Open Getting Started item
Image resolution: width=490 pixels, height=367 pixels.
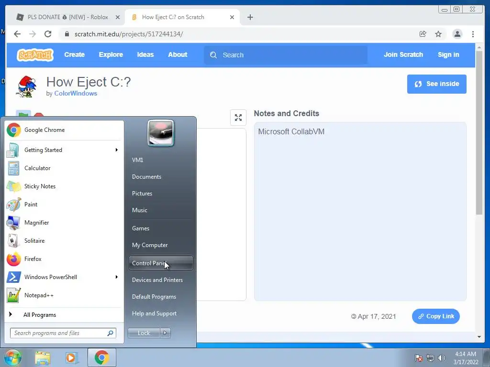[64, 150]
